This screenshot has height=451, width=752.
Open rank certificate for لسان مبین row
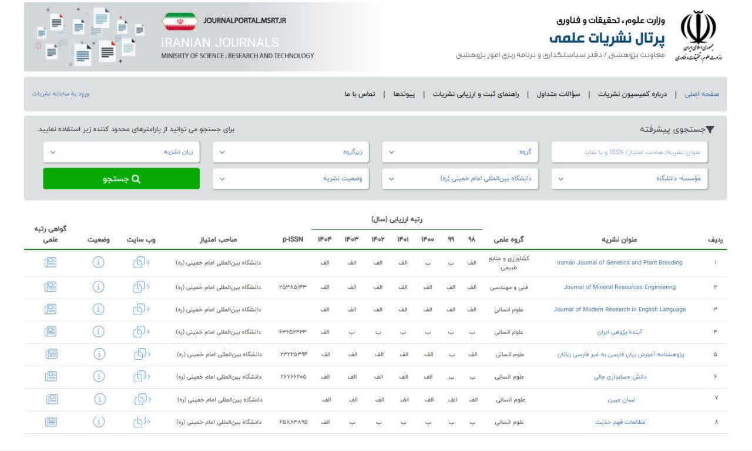click(52, 399)
